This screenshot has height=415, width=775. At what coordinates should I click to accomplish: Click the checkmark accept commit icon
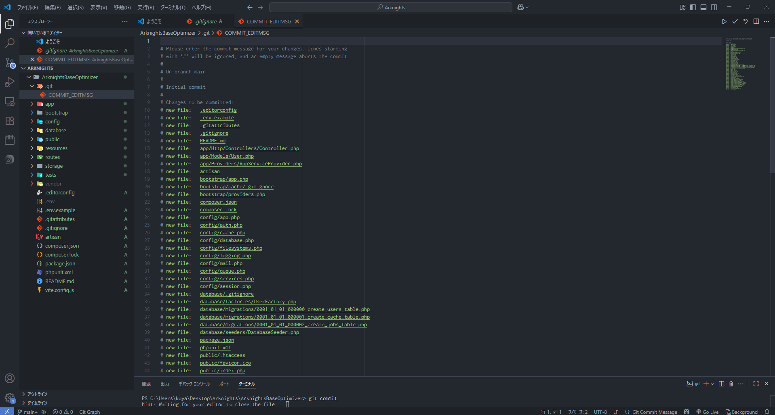point(735,21)
